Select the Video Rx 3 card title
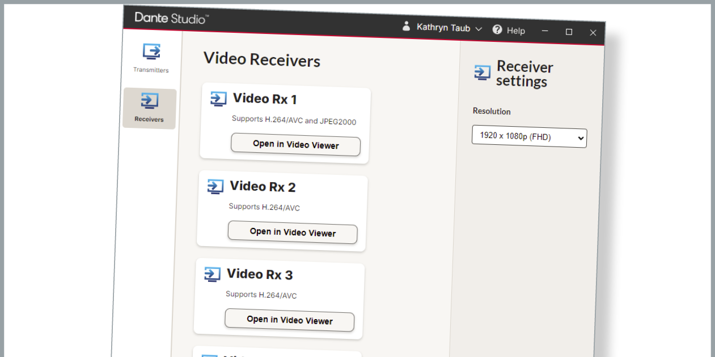The height and width of the screenshot is (357, 715). pyautogui.click(x=260, y=275)
